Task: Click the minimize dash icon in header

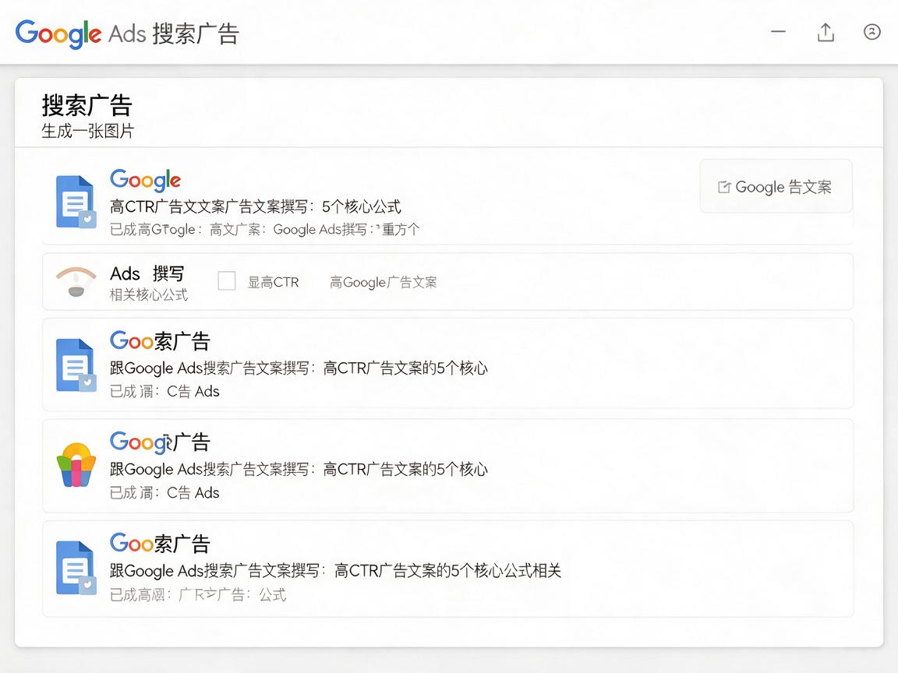Action: [x=778, y=31]
